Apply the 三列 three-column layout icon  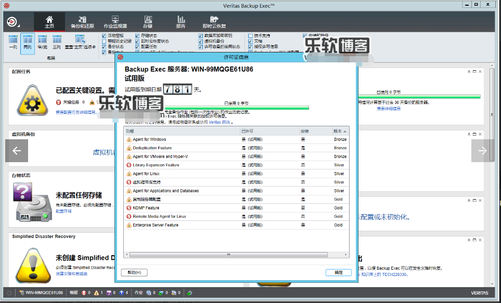(x=57, y=39)
